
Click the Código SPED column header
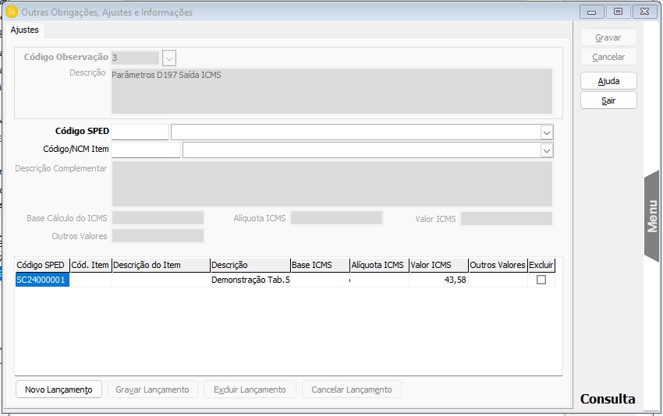coord(42,265)
